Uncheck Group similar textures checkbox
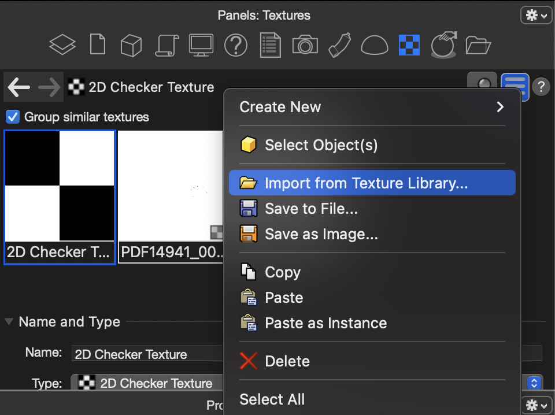The image size is (555, 415). pos(13,117)
